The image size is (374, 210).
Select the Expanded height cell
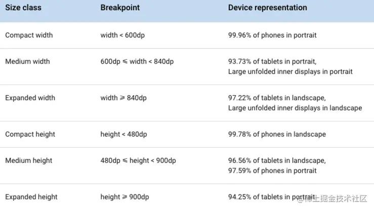(x=31, y=197)
